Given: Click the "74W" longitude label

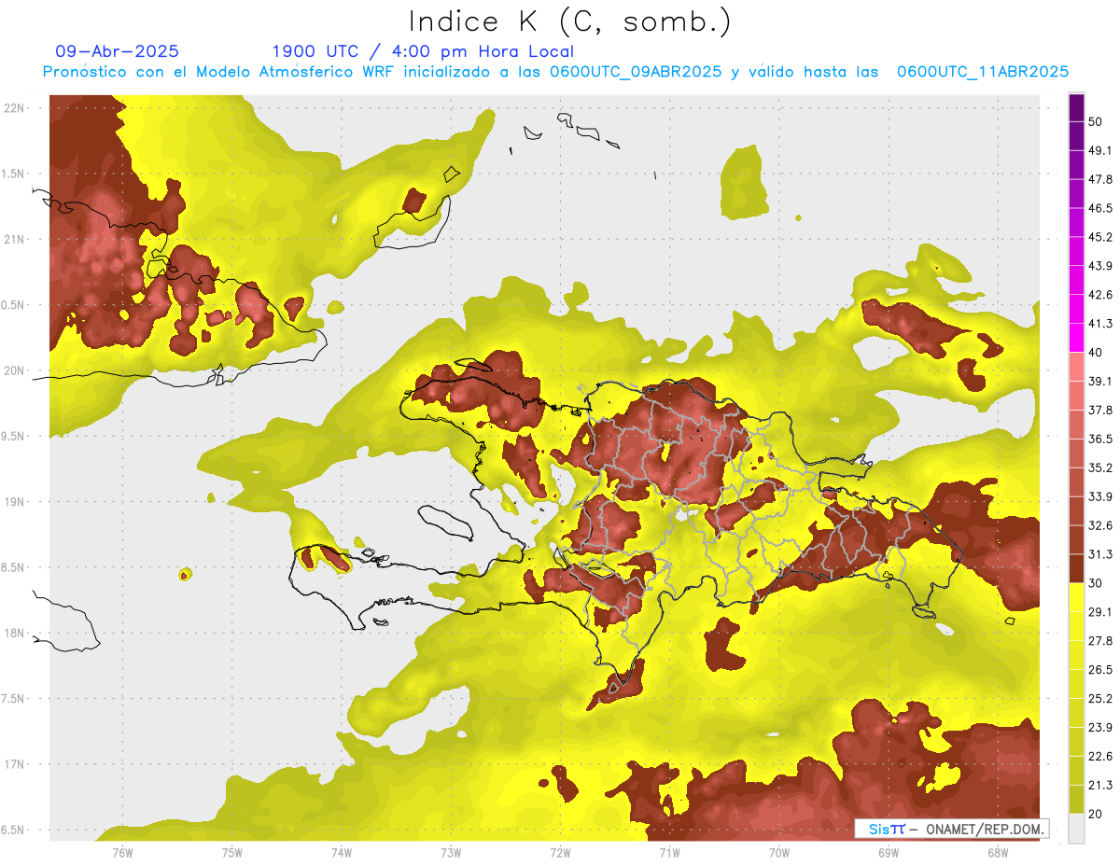Looking at the screenshot, I should coord(342,853).
